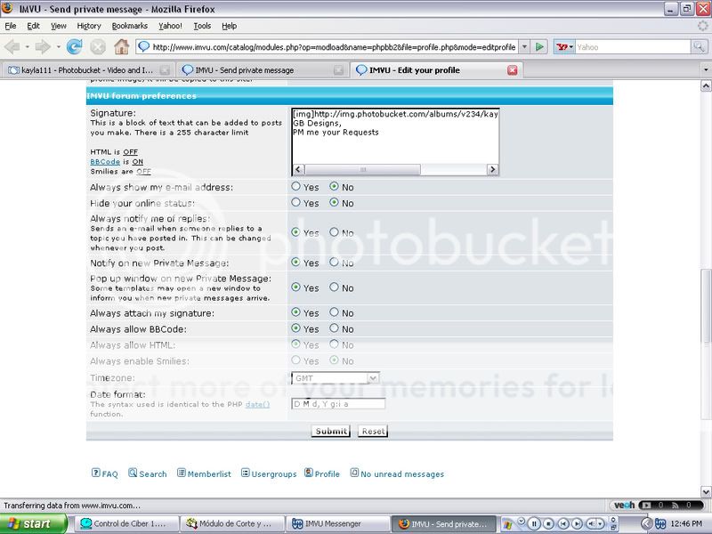Click the Memberlist icon
This screenshot has height=534, width=712.
182,473
